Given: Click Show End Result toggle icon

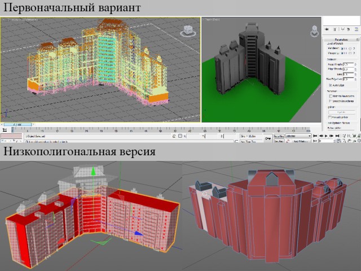Looking at the screenshot, I should (x=335, y=29).
